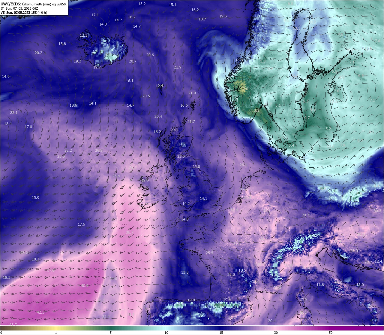The width and height of the screenshot is (384, 335).
Task: Click the map value 15.1
Action: point(172,5)
